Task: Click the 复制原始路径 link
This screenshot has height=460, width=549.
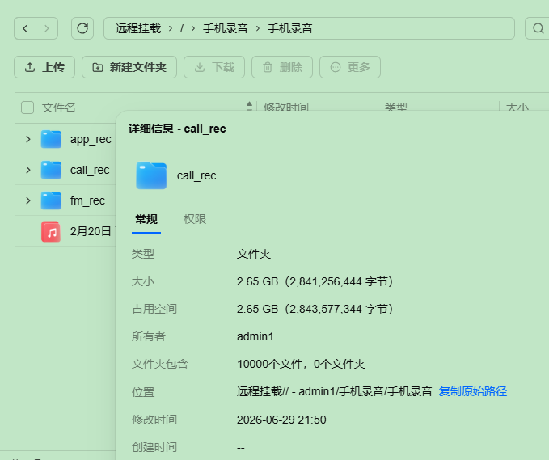Action: click(473, 391)
